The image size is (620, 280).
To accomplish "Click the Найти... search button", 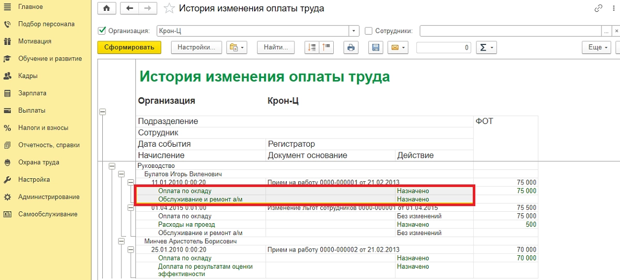I will click(x=276, y=48).
